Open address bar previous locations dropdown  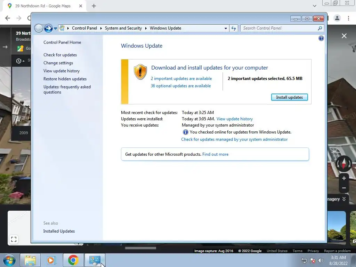click(226, 29)
